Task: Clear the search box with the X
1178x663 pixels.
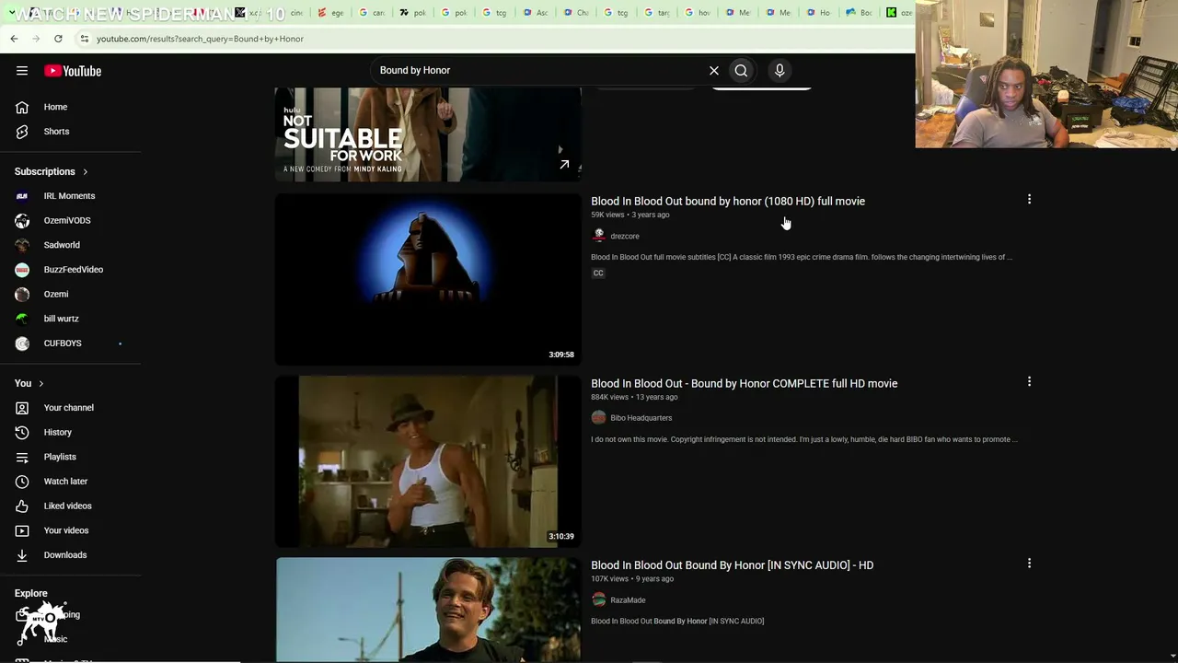Action: pos(714,70)
